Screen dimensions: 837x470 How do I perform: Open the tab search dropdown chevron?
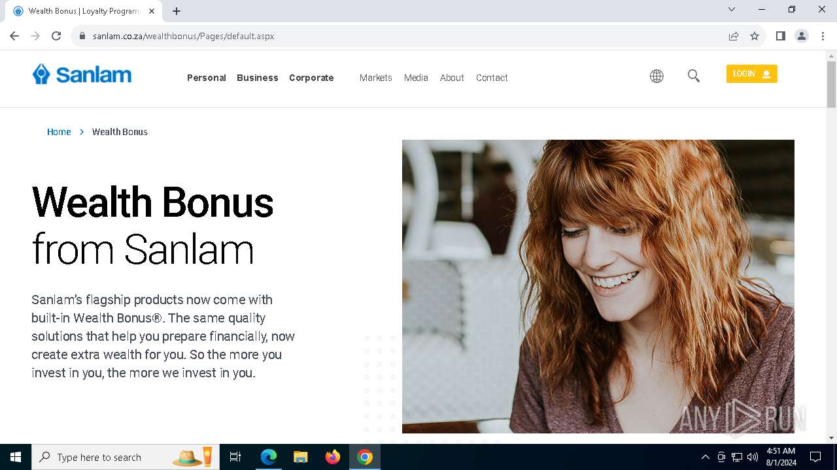pos(732,9)
